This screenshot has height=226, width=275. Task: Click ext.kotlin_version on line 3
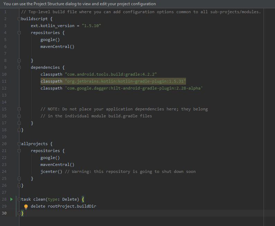pos(53,26)
